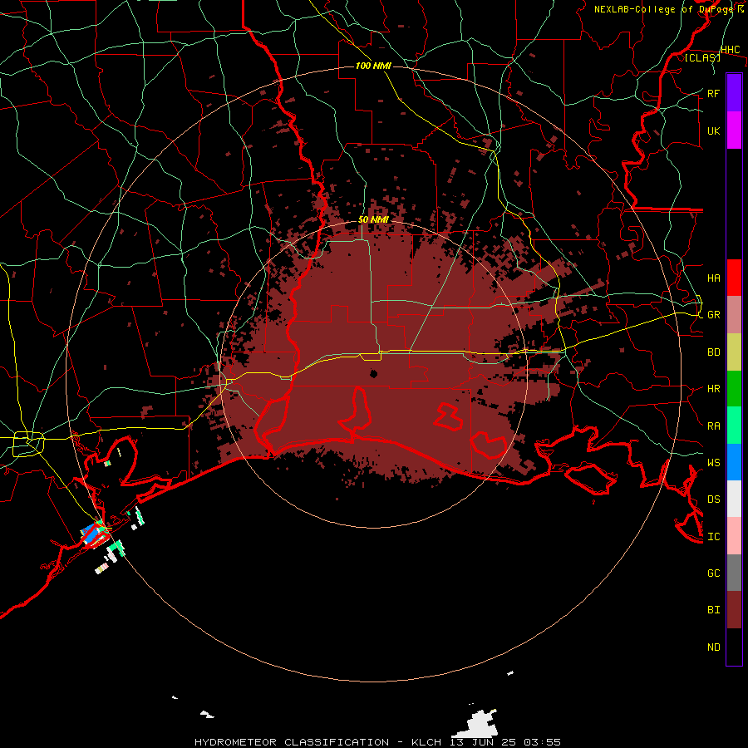Click the BI dark red legend swatch
Viewport: 748px width, 748px height.
click(x=734, y=610)
